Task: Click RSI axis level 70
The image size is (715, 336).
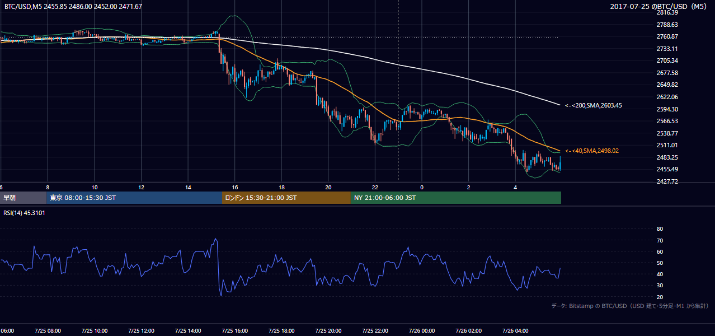Action: [660, 240]
